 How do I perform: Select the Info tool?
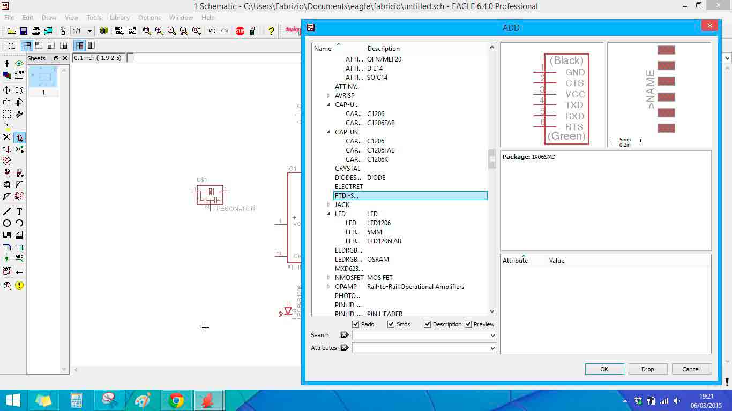(7, 64)
